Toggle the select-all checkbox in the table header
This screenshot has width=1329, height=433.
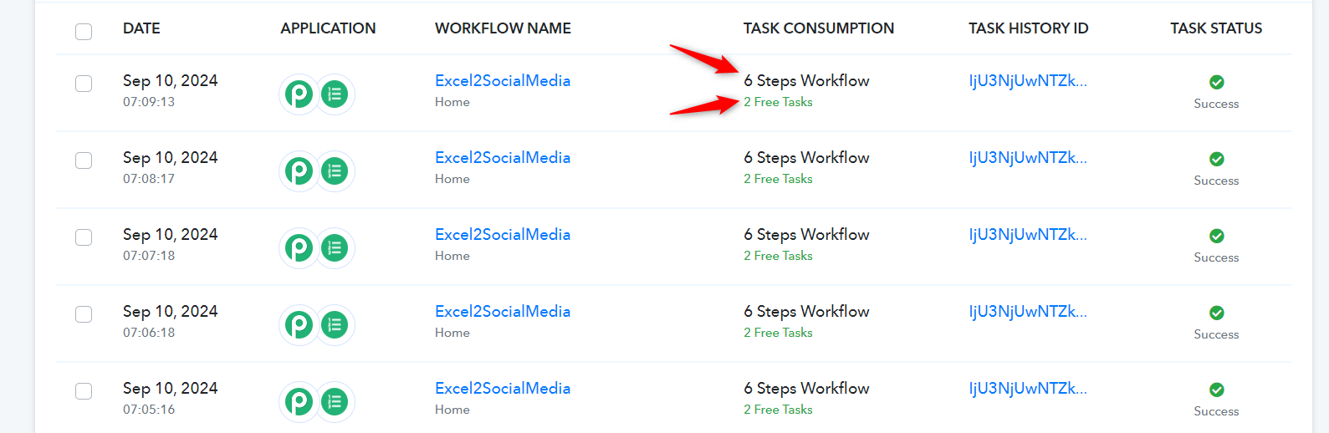tap(84, 32)
